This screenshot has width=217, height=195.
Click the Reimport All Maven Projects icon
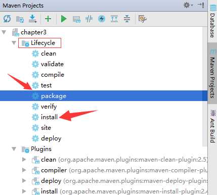7,19
